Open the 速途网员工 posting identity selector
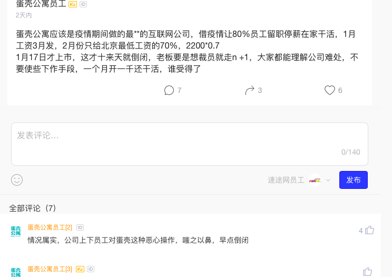This screenshot has height=277, width=392. pos(286,180)
